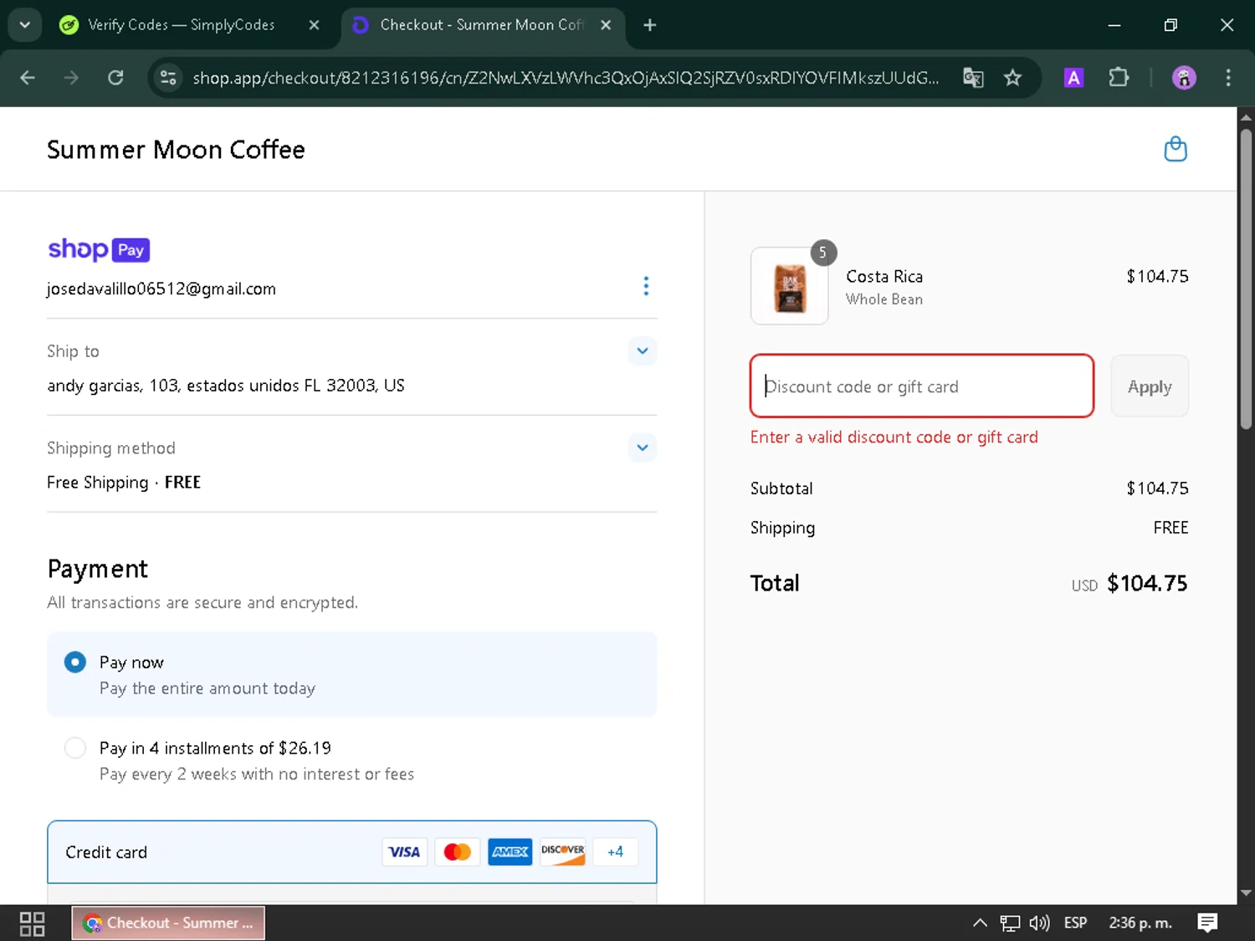Open notifications action center icon
The height and width of the screenshot is (941, 1255).
[x=1207, y=923]
